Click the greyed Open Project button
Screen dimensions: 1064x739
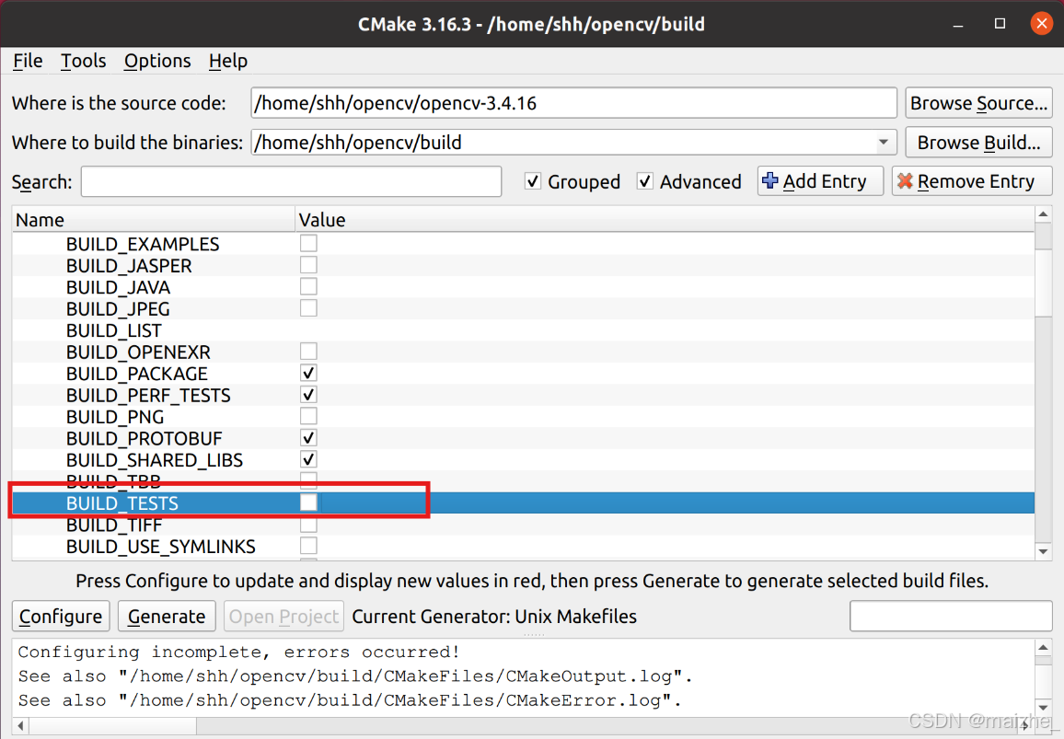pos(283,617)
